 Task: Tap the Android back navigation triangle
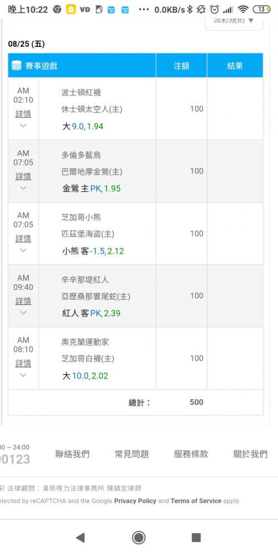click(81, 538)
